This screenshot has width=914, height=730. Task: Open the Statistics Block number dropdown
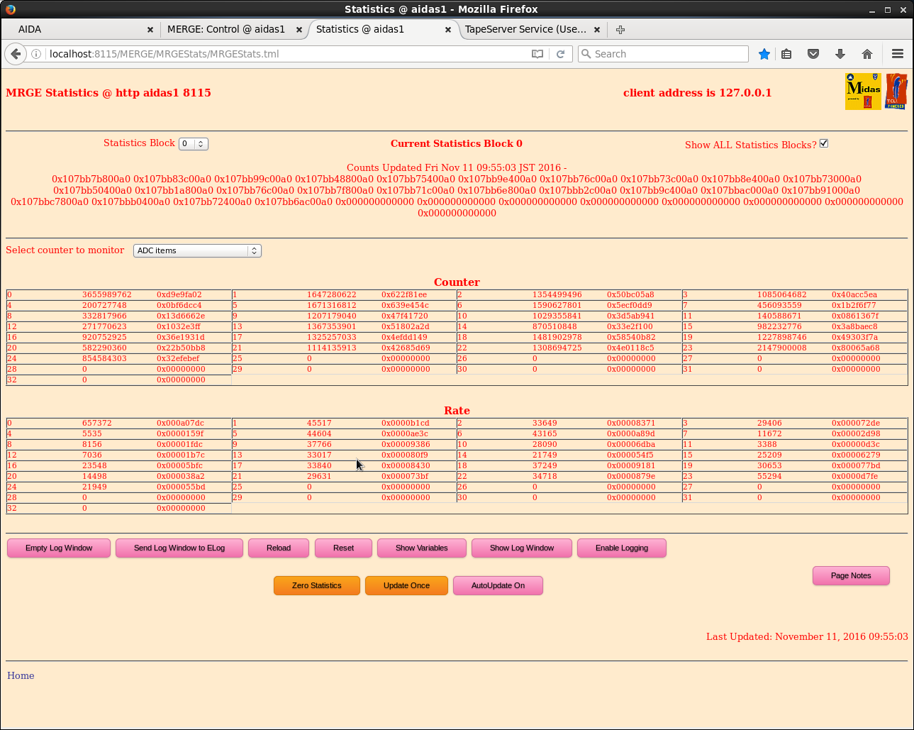[193, 144]
